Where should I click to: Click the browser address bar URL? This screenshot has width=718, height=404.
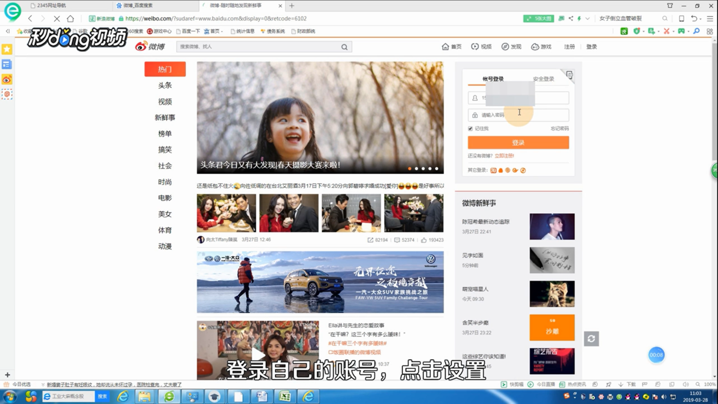tap(216, 19)
